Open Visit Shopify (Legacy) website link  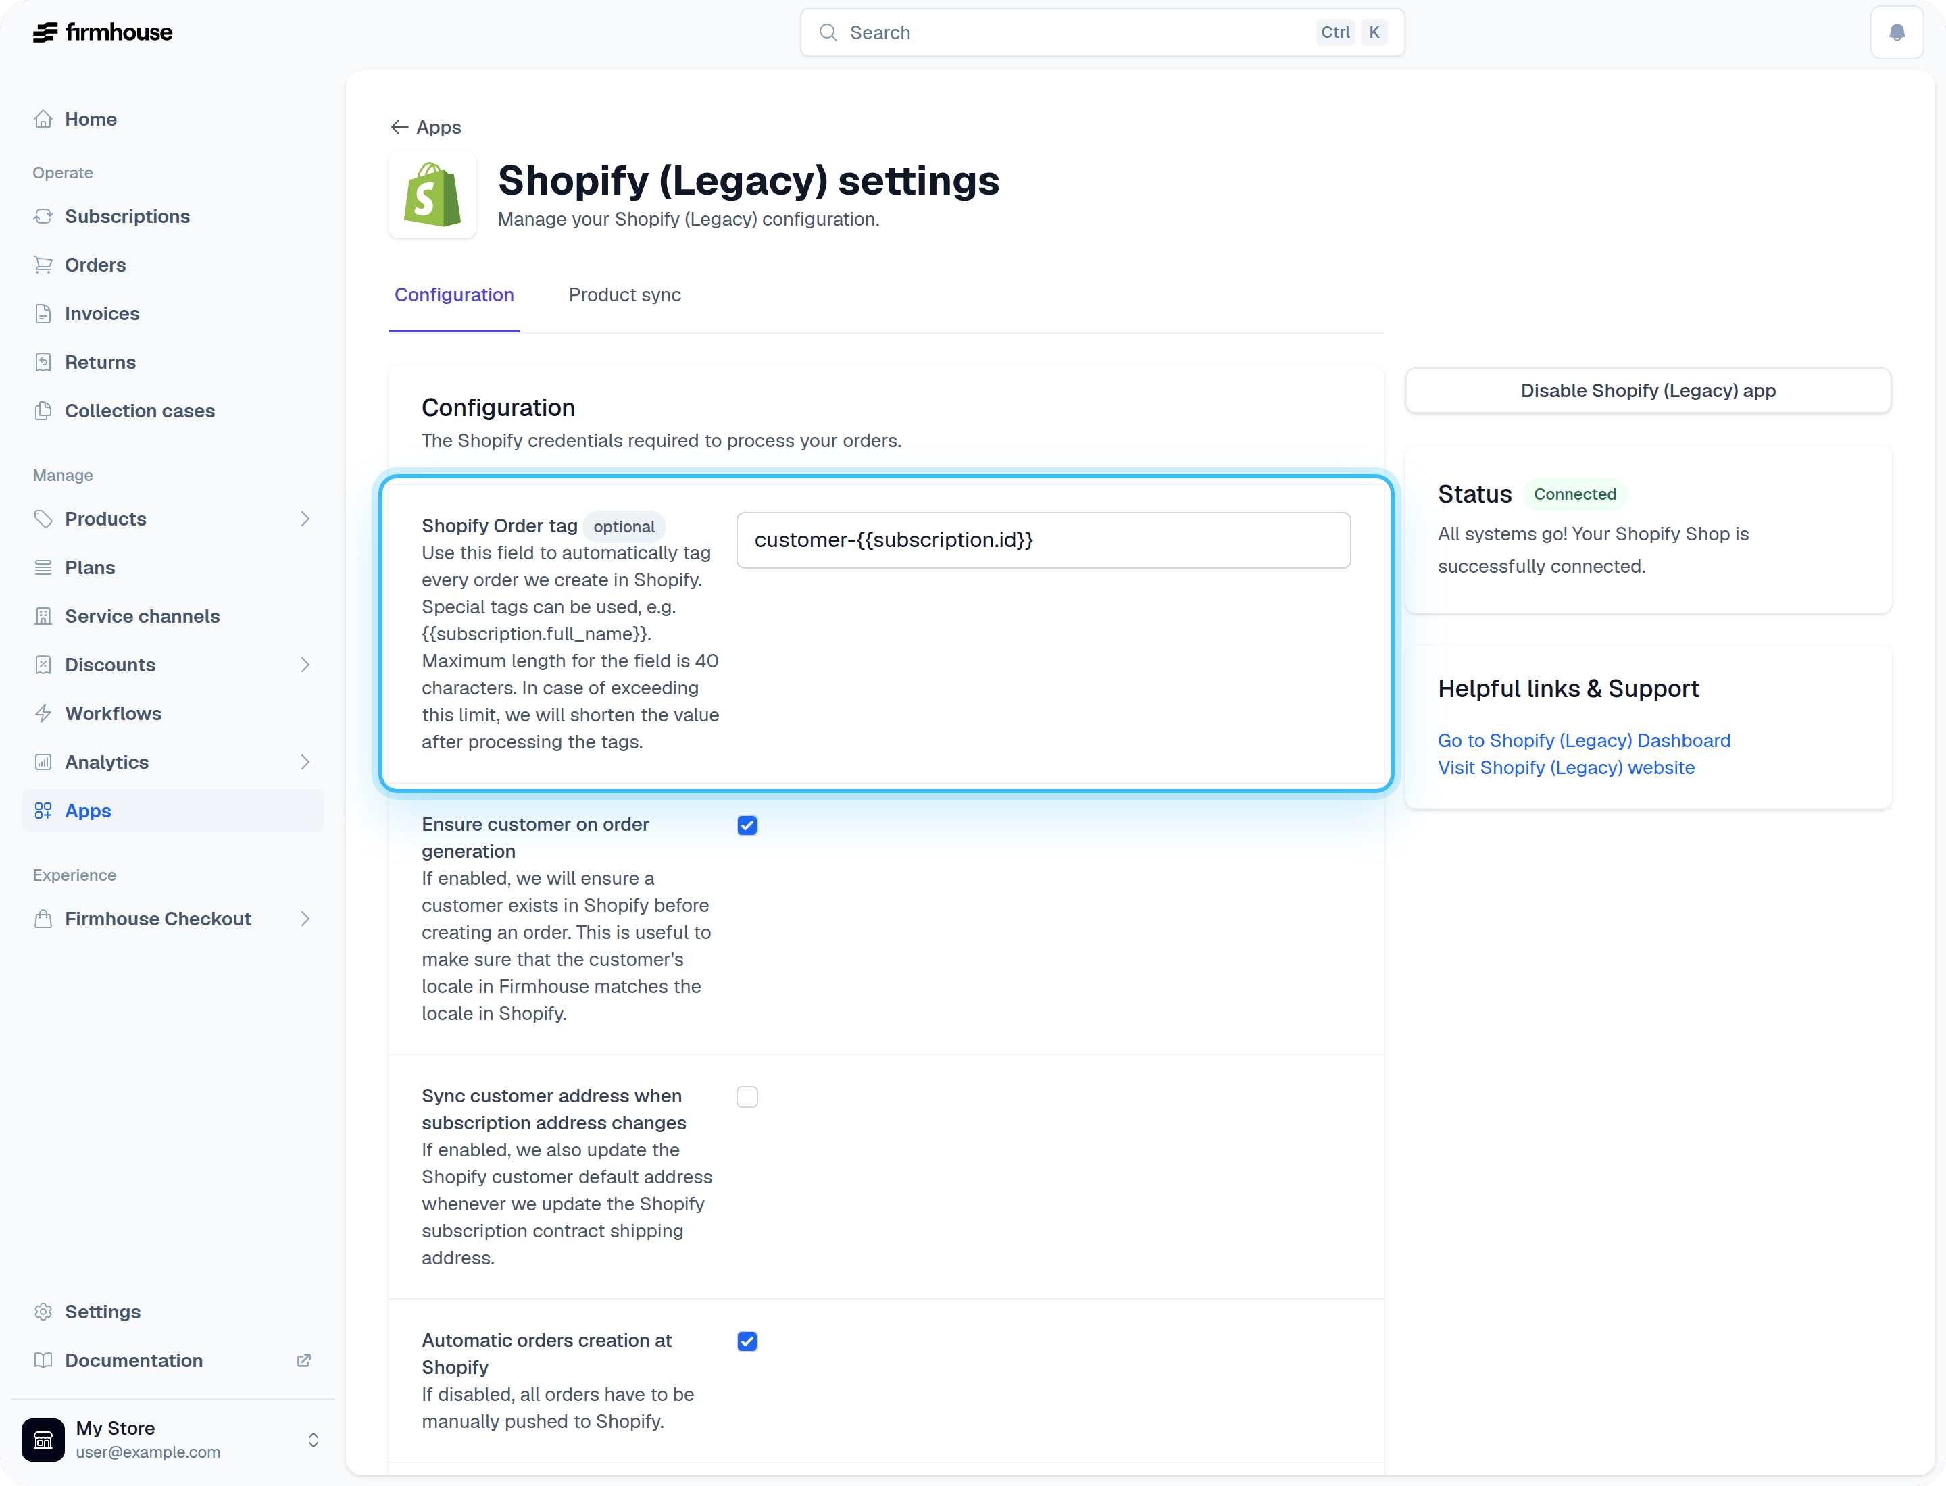(x=1566, y=768)
